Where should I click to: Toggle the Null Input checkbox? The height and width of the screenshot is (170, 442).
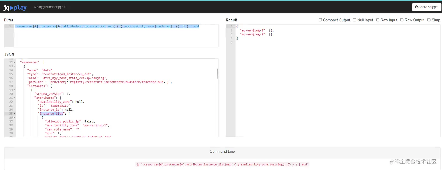click(x=355, y=20)
